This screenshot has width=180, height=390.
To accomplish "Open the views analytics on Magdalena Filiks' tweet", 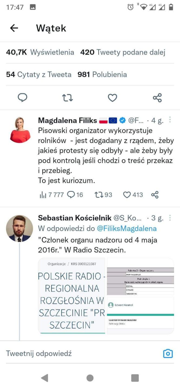I will click(x=48, y=195).
